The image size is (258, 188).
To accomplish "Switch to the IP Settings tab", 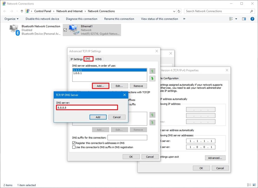I will (x=76, y=59).
